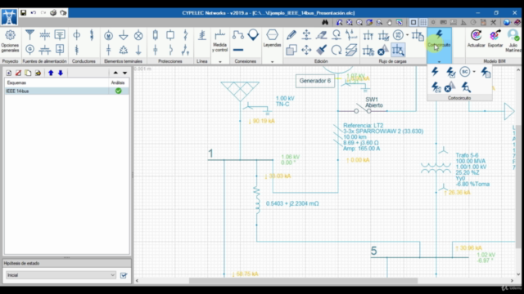The image size is (524, 294).
Task: Expand the SC options dropdown arrow
Action: point(474,72)
